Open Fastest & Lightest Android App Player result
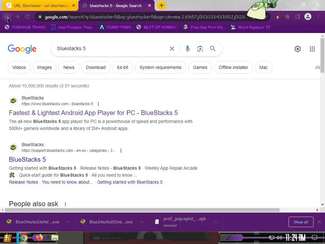The height and width of the screenshot is (244, 325). coord(93,113)
